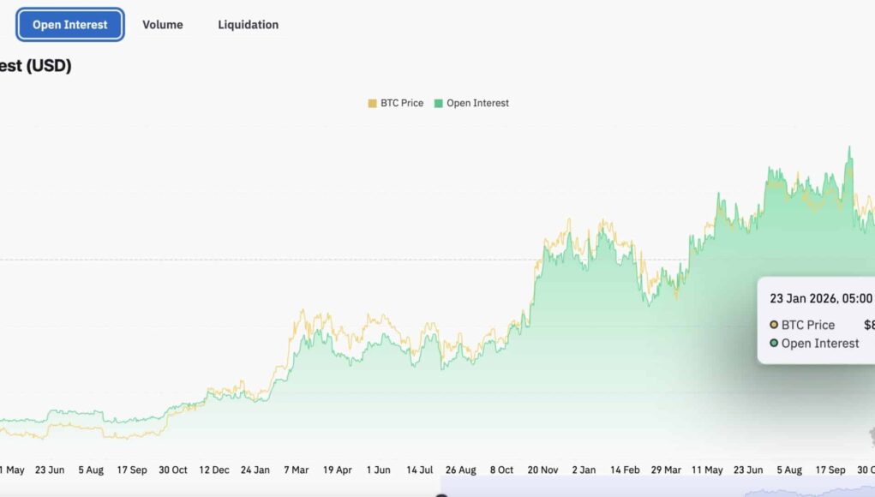Click the green Open Interest legend swatch
Image resolution: width=875 pixels, height=497 pixels.
(x=439, y=103)
